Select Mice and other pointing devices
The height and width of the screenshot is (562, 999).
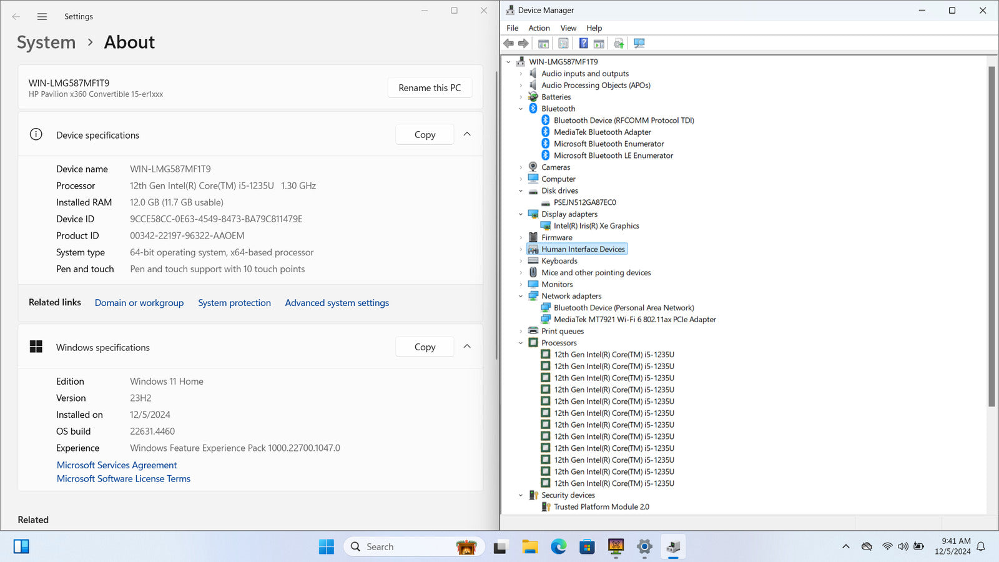pyautogui.click(x=596, y=273)
